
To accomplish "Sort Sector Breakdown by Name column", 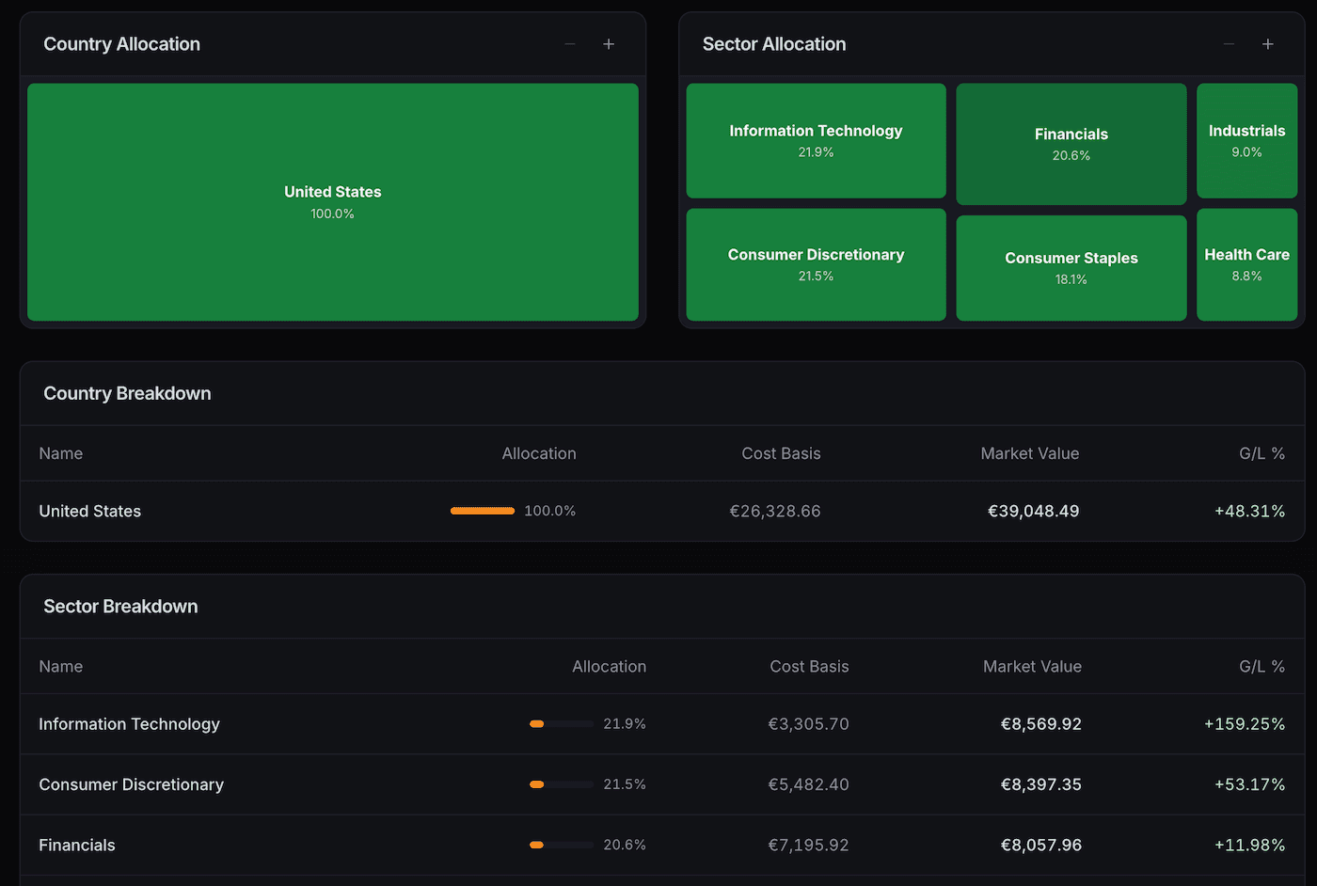I will (61, 666).
